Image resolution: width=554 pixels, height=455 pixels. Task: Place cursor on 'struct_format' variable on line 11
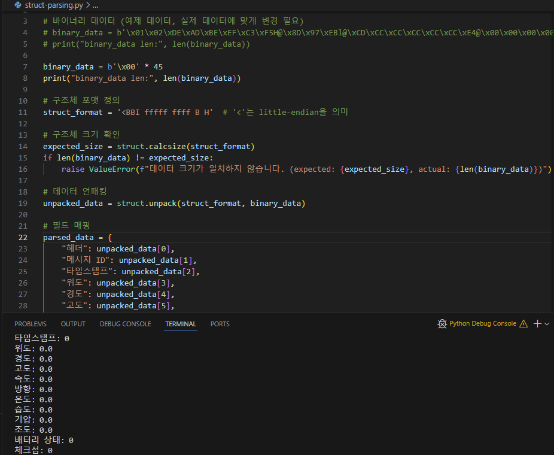[73, 113]
